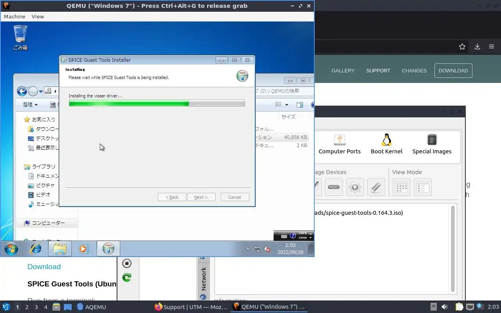Click the IME keyboard icon in language bar
The image size is (501, 313).
(x=284, y=236)
